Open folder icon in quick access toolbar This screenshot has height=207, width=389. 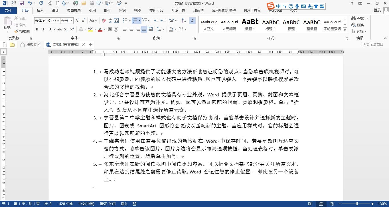point(84,3)
